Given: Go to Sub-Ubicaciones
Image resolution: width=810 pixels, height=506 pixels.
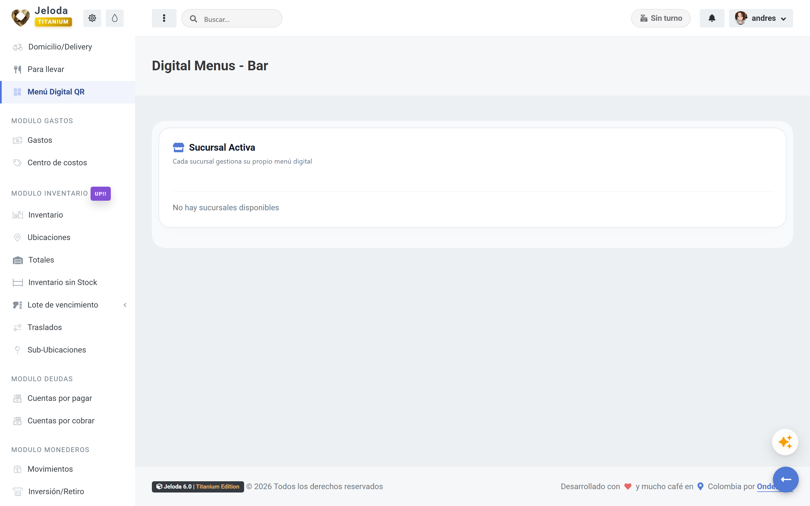Looking at the screenshot, I should click(67, 350).
